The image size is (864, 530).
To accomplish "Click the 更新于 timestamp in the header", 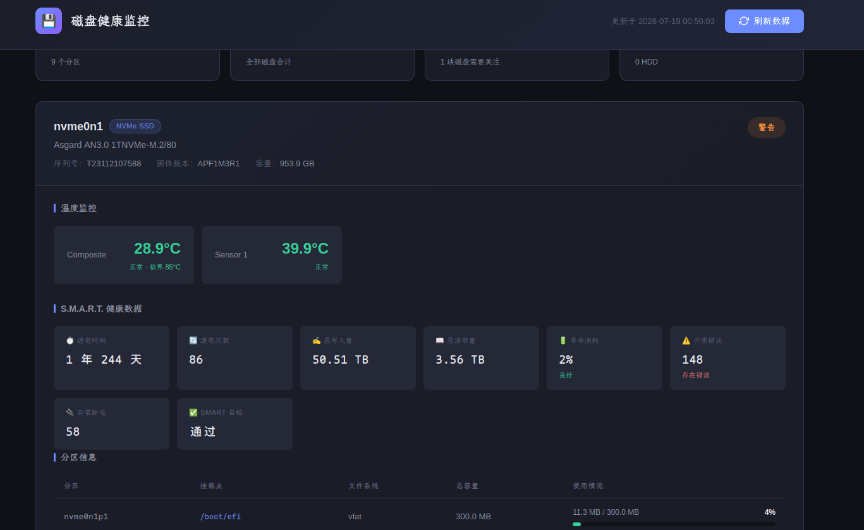I will tap(663, 21).
